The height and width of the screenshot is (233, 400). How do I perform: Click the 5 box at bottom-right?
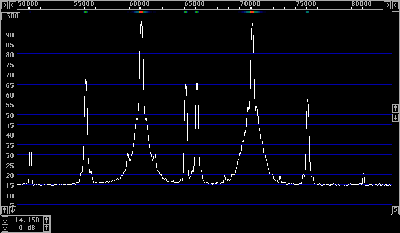tap(395, 210)
